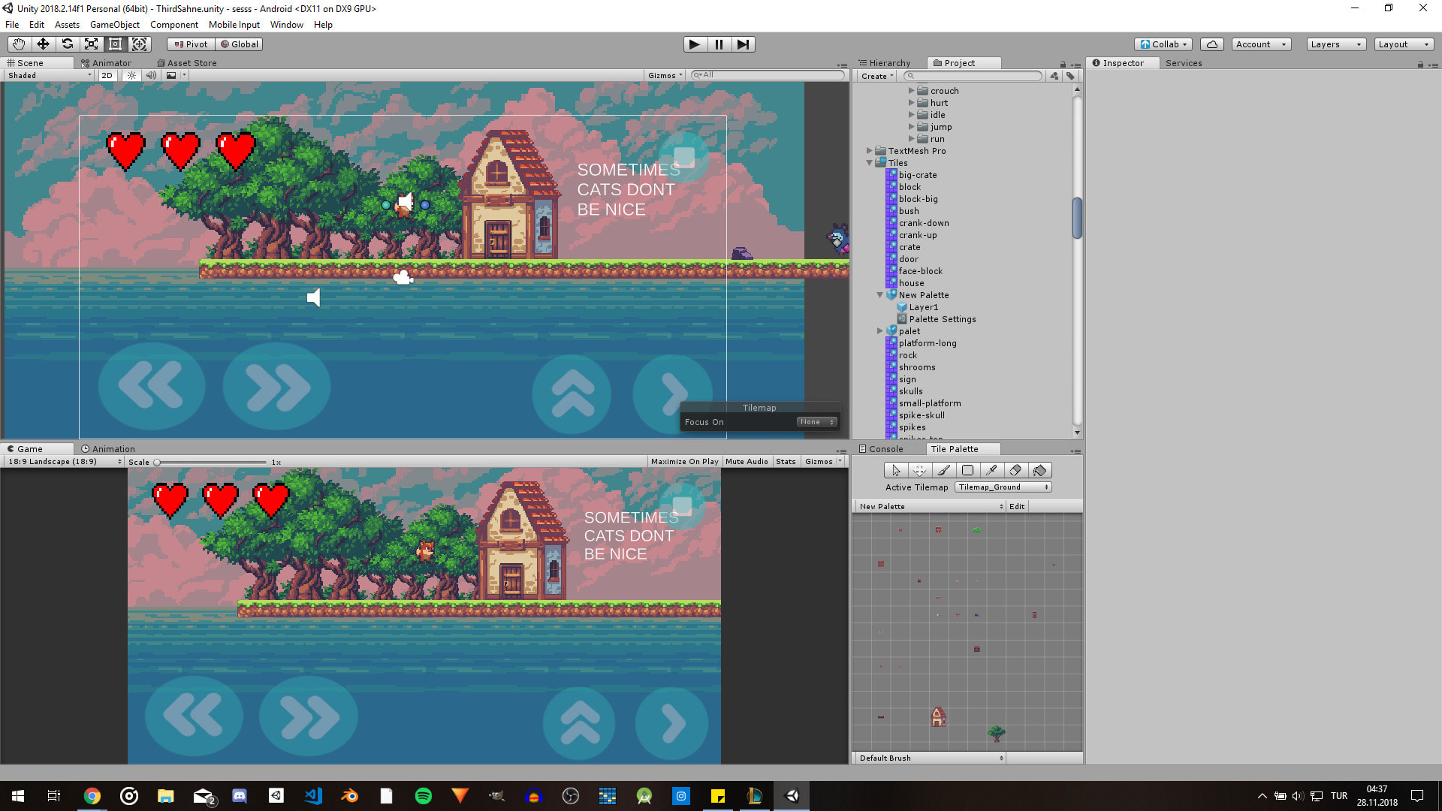
Task: Switch to the Tile Palette tab
Action: click(x=953, y=448)
